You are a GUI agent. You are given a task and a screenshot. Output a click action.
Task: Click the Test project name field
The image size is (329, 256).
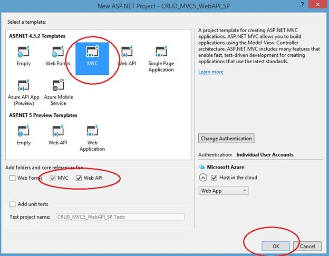(x=120, y=217)
